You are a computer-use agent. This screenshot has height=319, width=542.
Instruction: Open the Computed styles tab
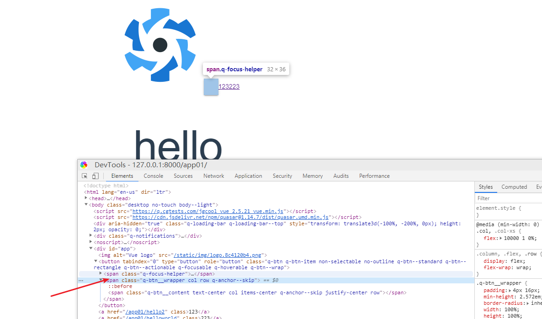[x=514, y=186]
